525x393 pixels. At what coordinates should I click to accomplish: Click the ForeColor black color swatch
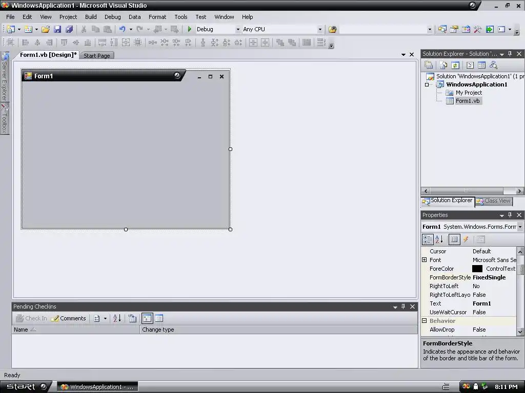[477, 269]
